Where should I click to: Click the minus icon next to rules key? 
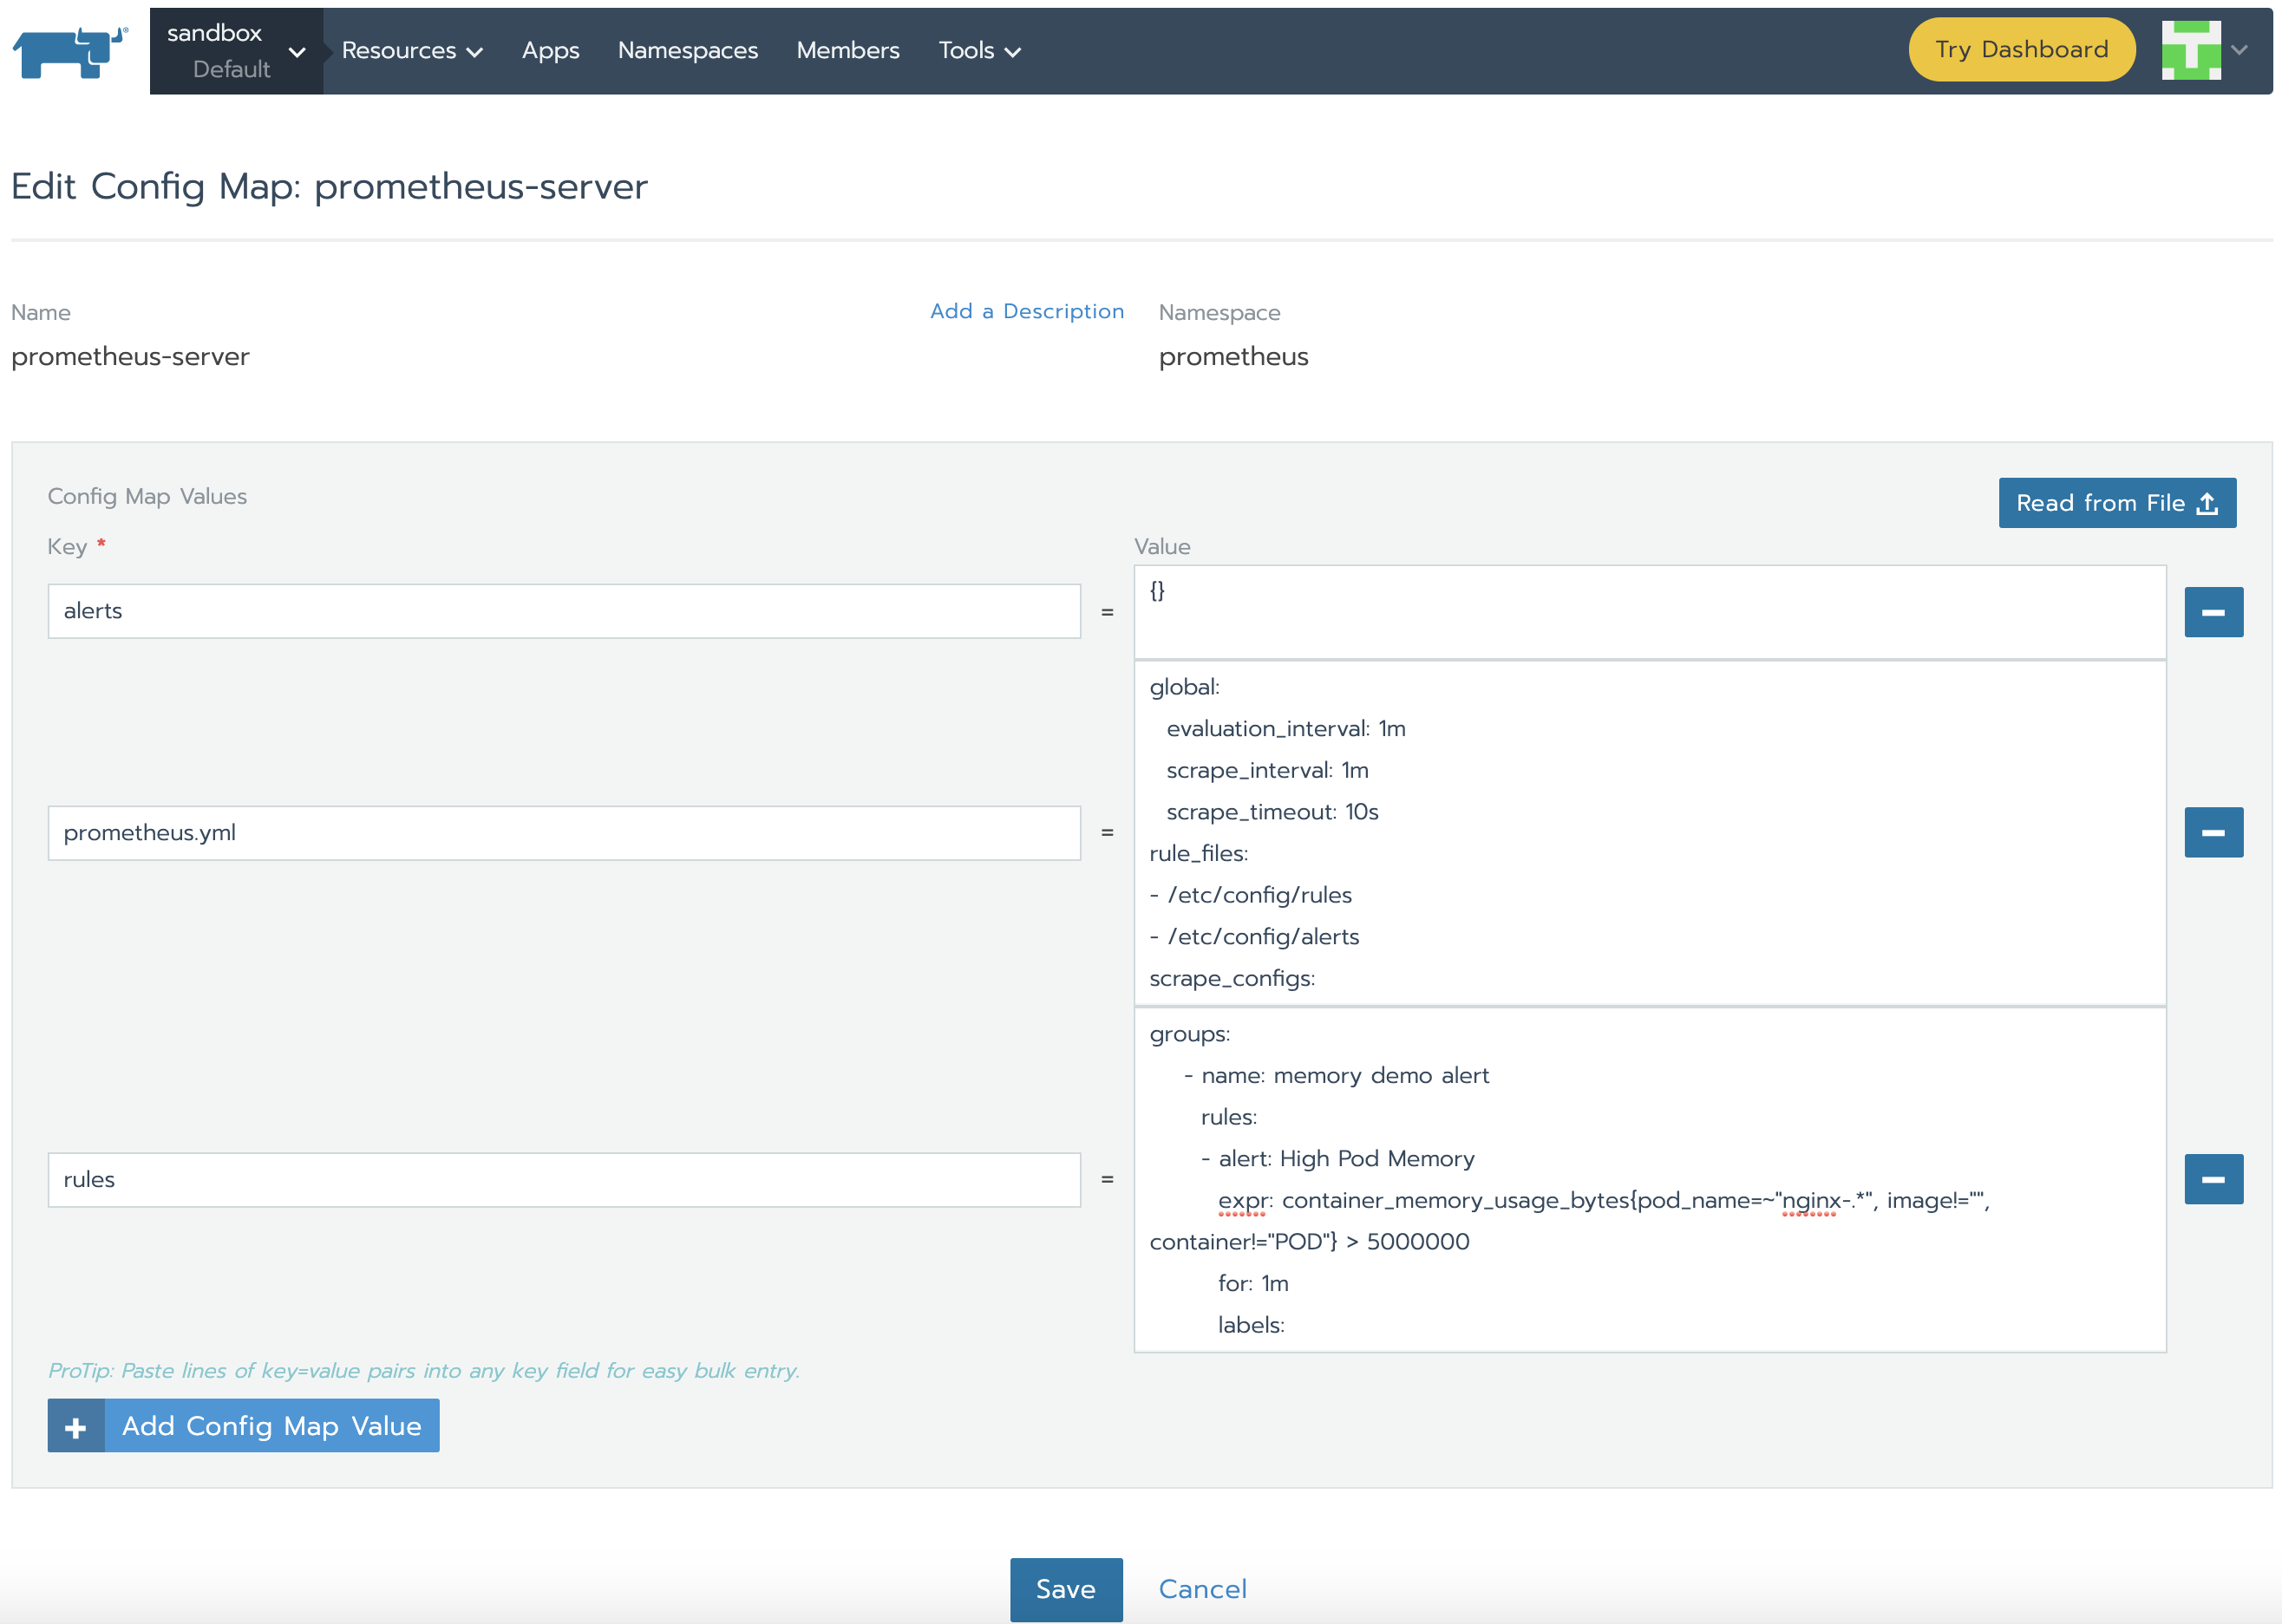click(2213, 1177)
